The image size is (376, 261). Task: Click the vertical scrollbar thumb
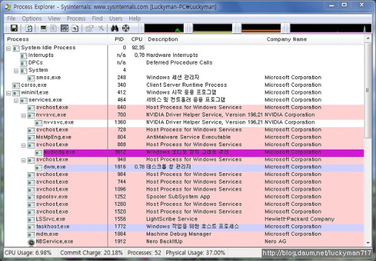click(368, 90)
